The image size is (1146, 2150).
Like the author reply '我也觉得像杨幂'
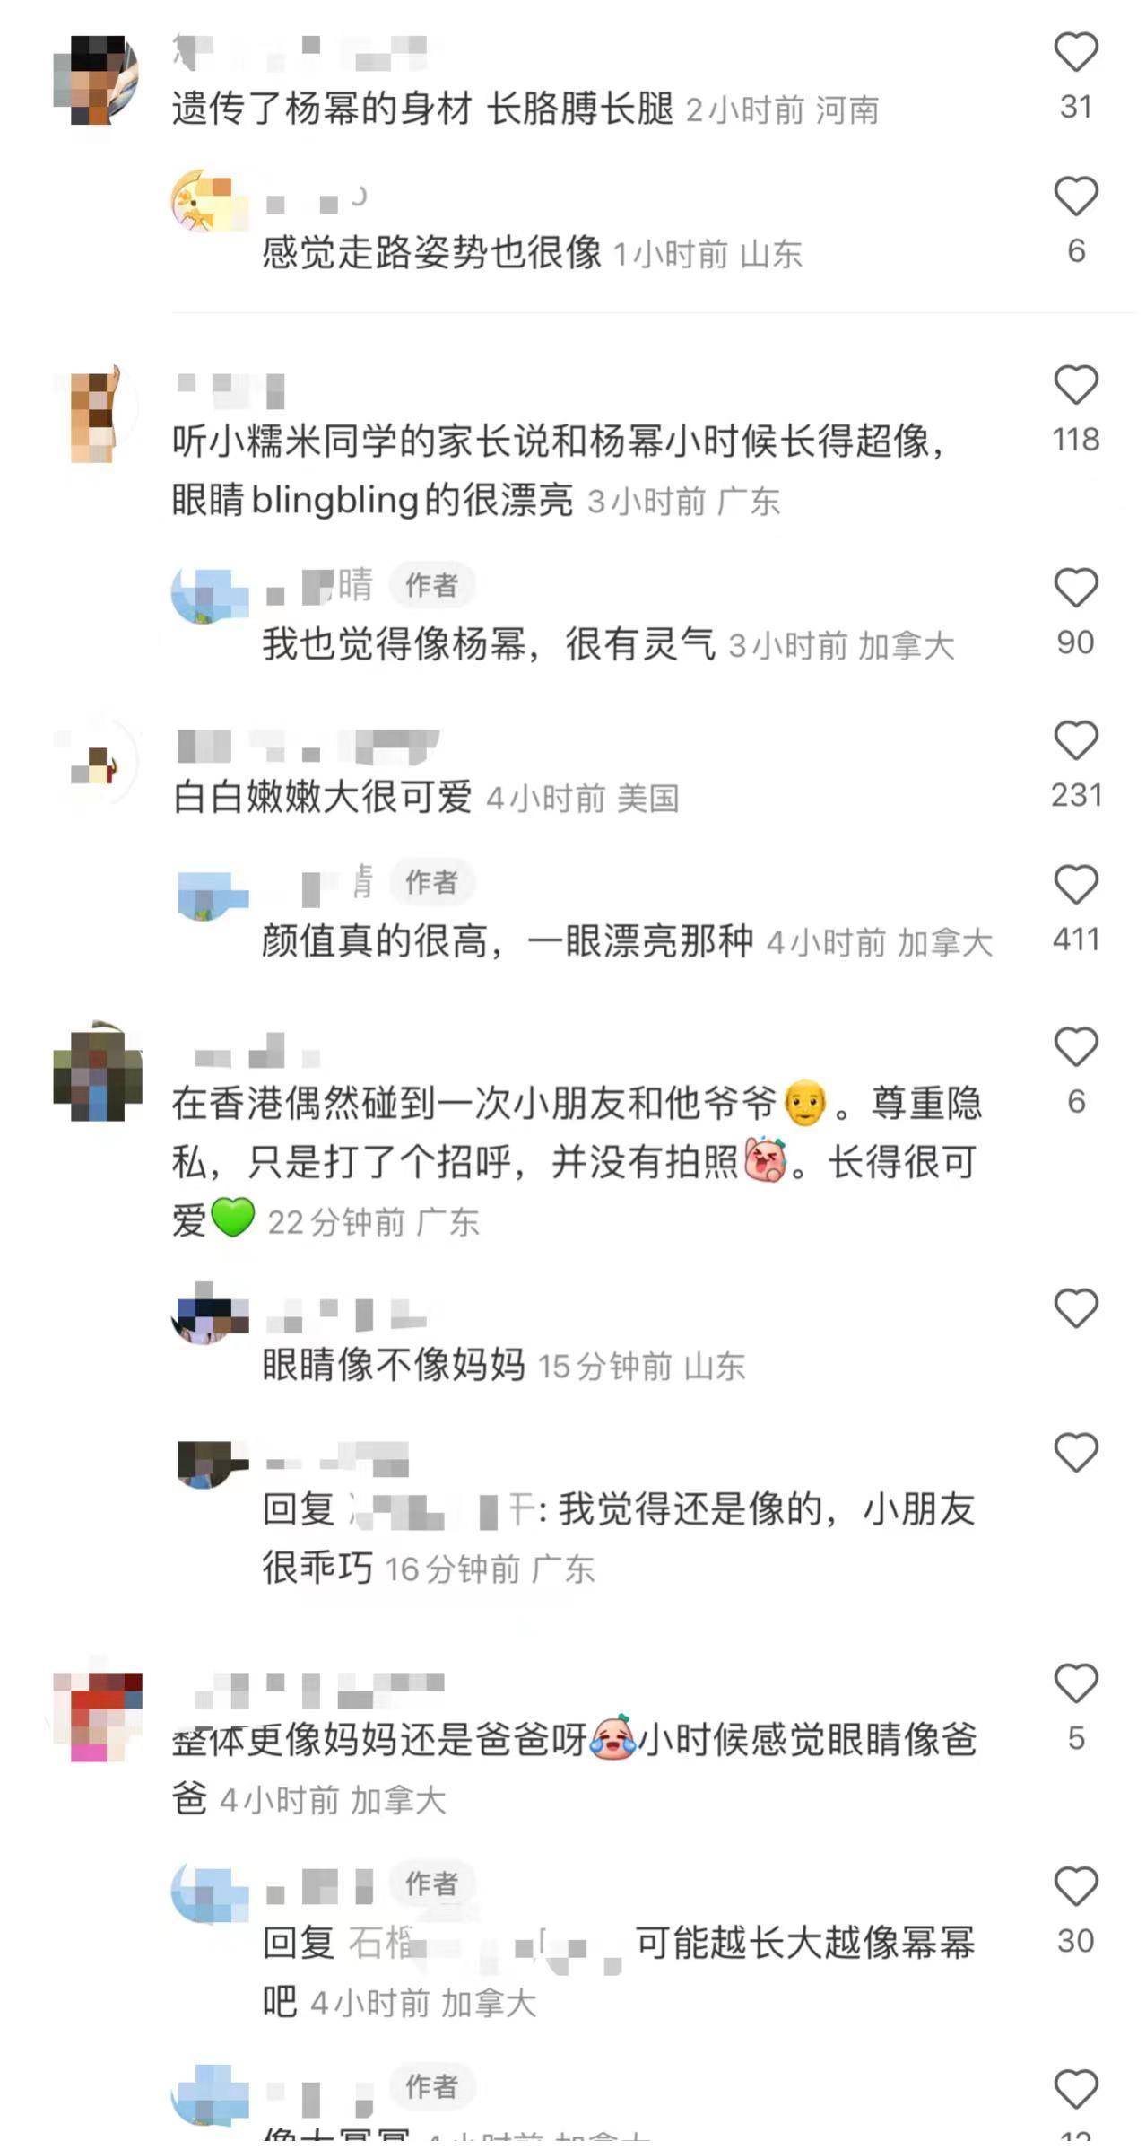[1075, 588]
